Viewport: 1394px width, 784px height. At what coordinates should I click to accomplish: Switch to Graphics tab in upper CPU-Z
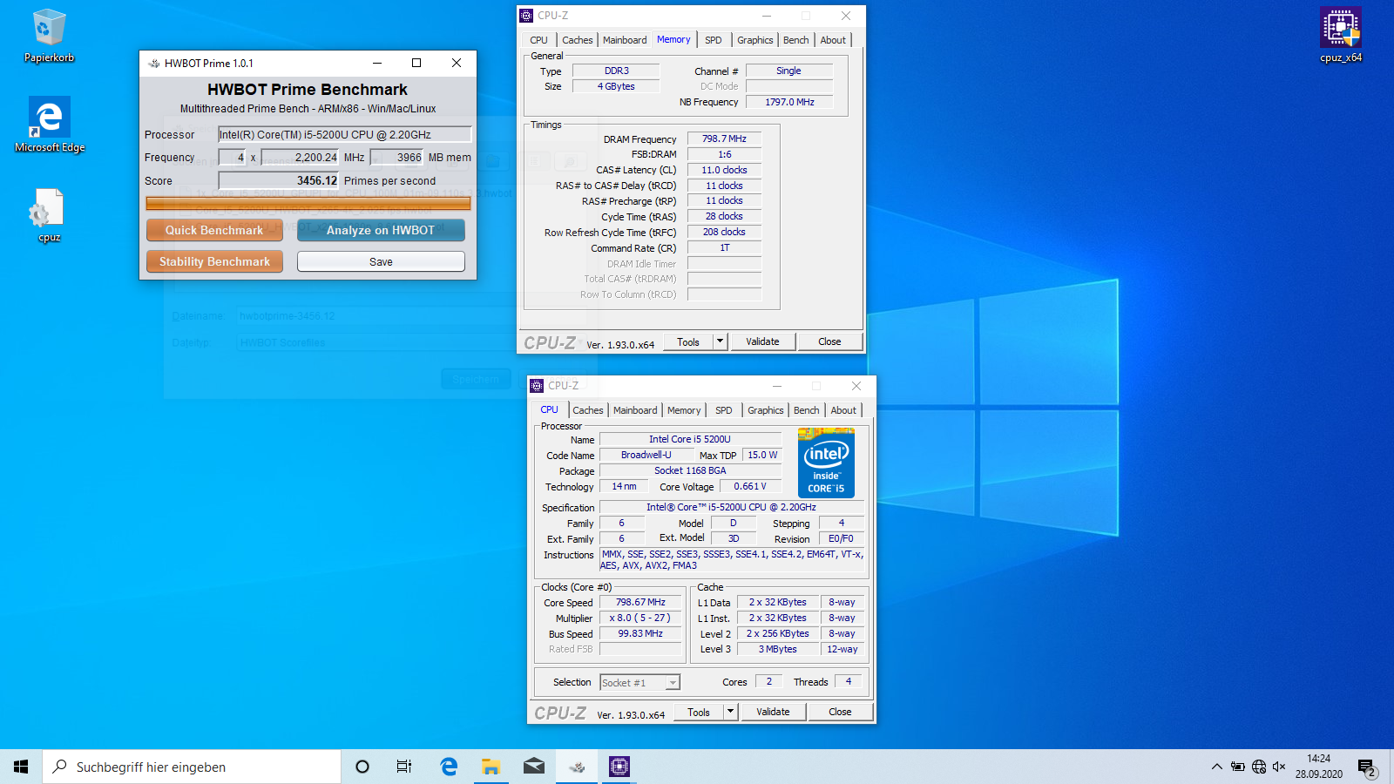pos(755,40)
